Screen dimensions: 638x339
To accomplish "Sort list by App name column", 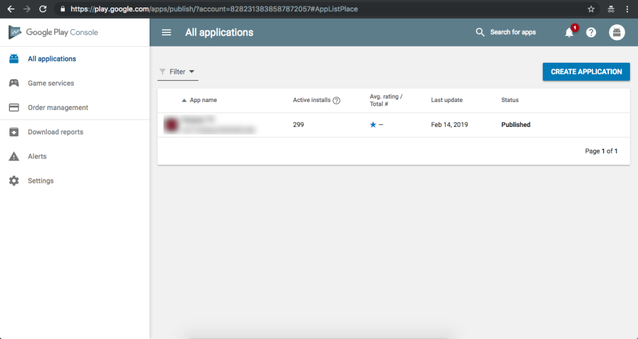I will pyautogui.click(x=202, y=100).
